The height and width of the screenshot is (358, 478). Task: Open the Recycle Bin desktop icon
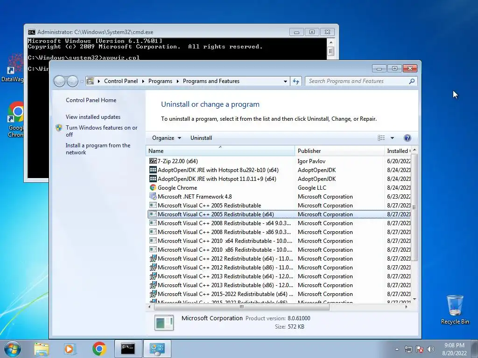point(455,310)
